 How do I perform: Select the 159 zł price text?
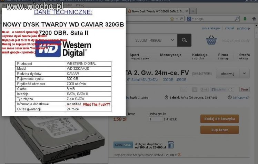tap(120, 119)
